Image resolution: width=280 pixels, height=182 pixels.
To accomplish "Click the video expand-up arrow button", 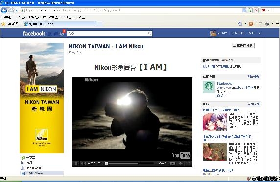I will 172,163.
